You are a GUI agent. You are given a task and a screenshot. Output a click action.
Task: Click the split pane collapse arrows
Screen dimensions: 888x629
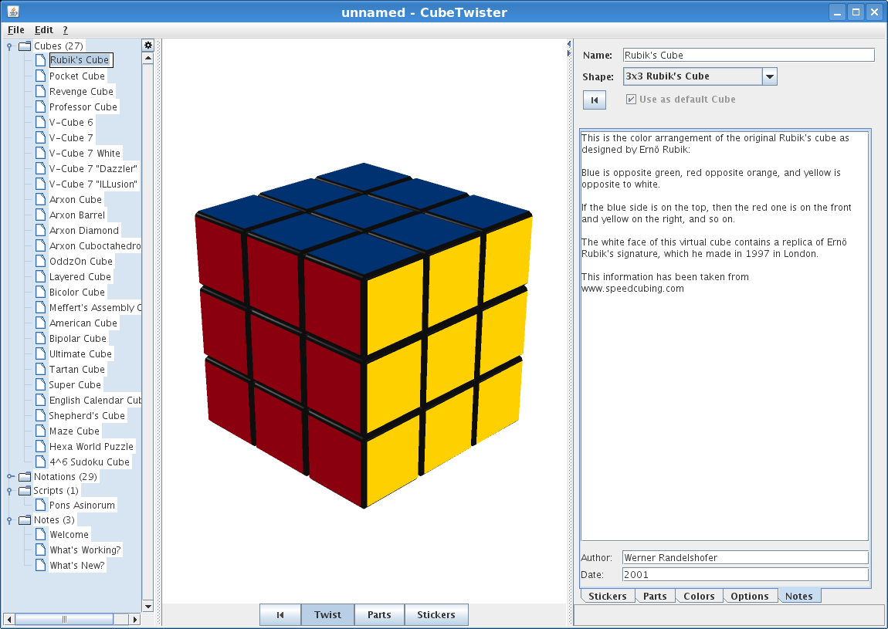click(569, 49)
